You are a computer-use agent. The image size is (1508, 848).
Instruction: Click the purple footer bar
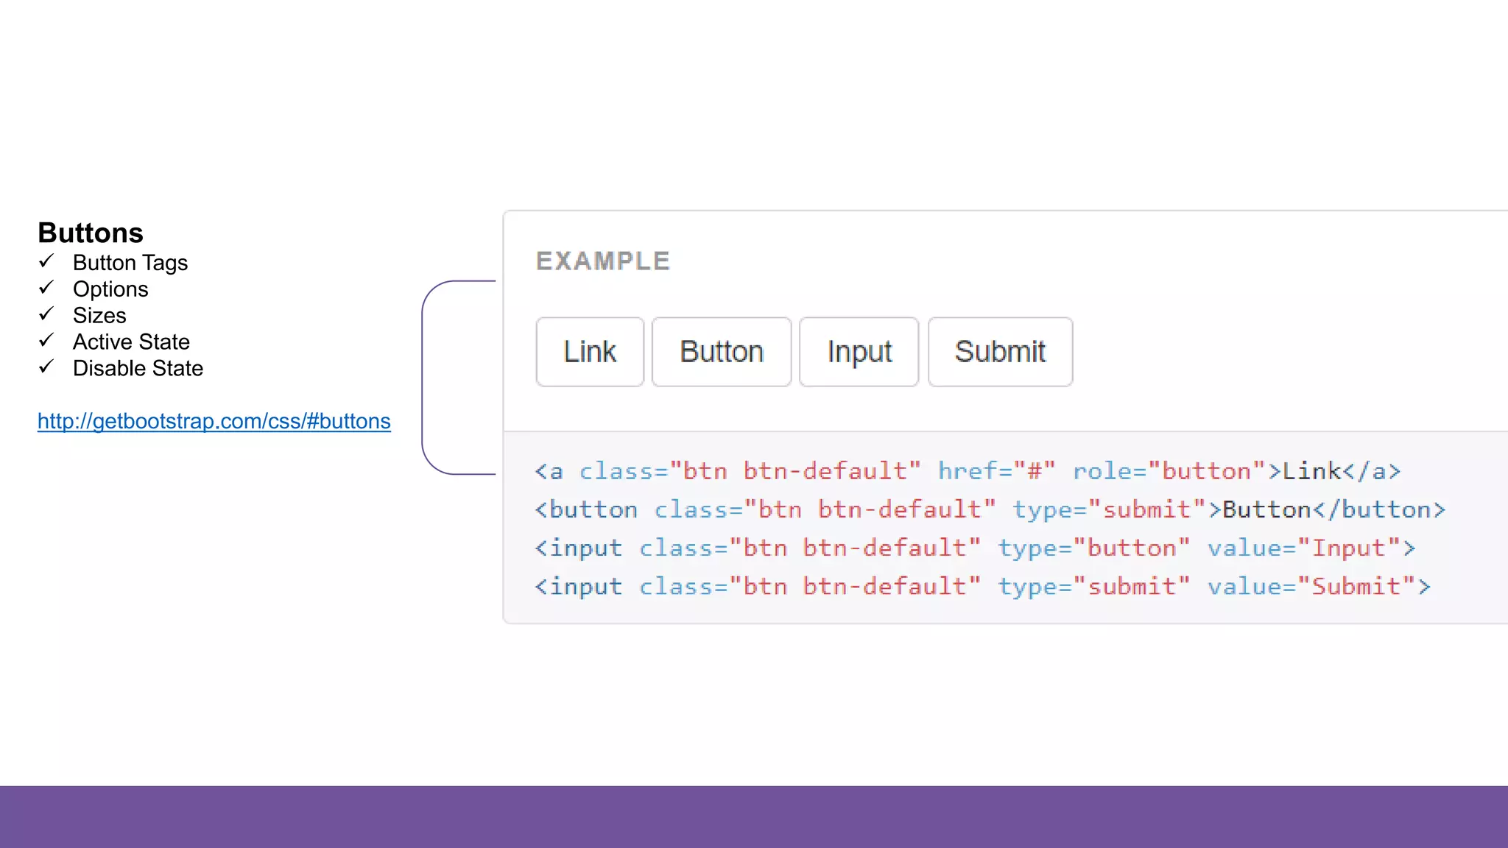click(754, 816)
